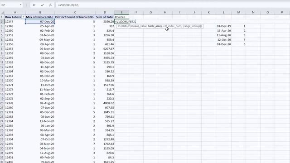The width and height of the screenshot is (290, 163).
Task: Select customer ID cell 12378
Action: click(15, 103)
